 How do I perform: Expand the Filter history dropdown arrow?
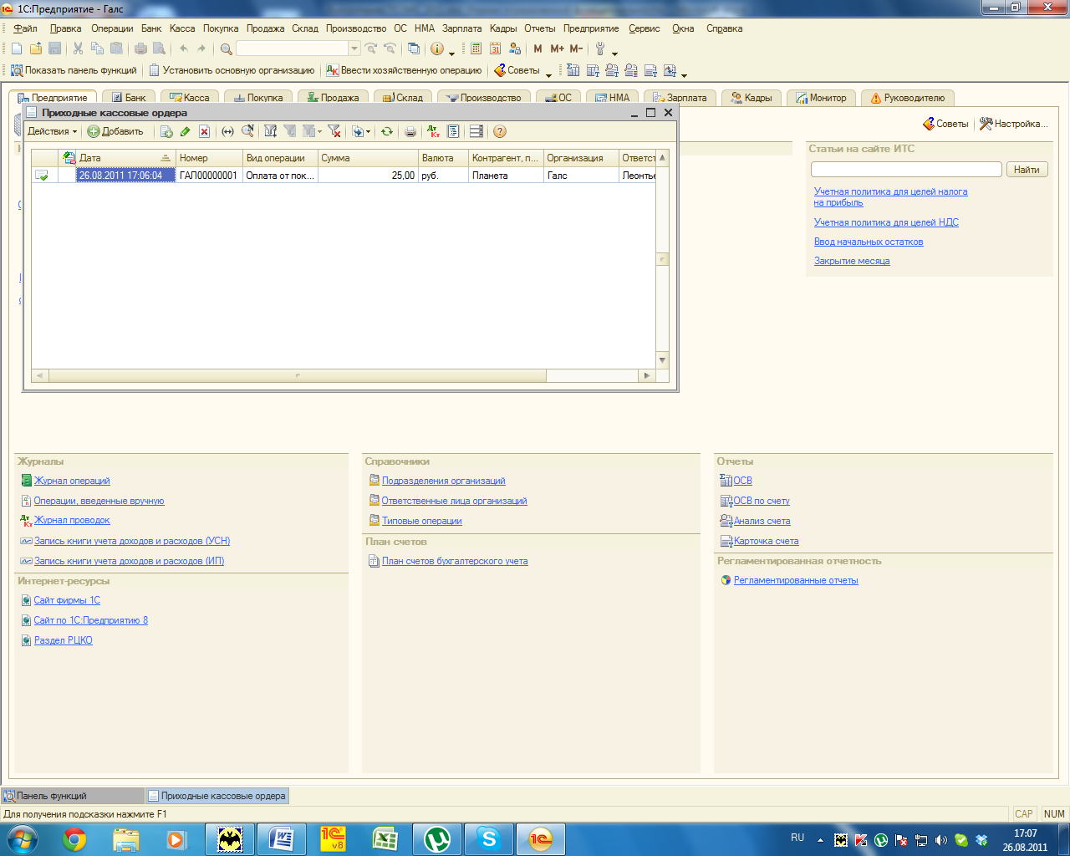320,132
